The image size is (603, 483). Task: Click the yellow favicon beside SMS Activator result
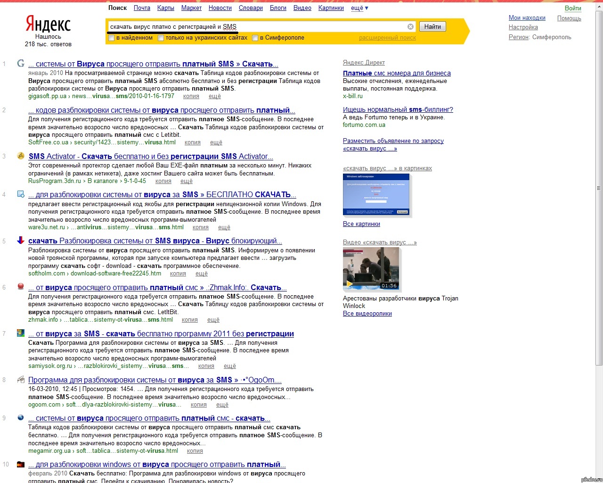point(21,156)
